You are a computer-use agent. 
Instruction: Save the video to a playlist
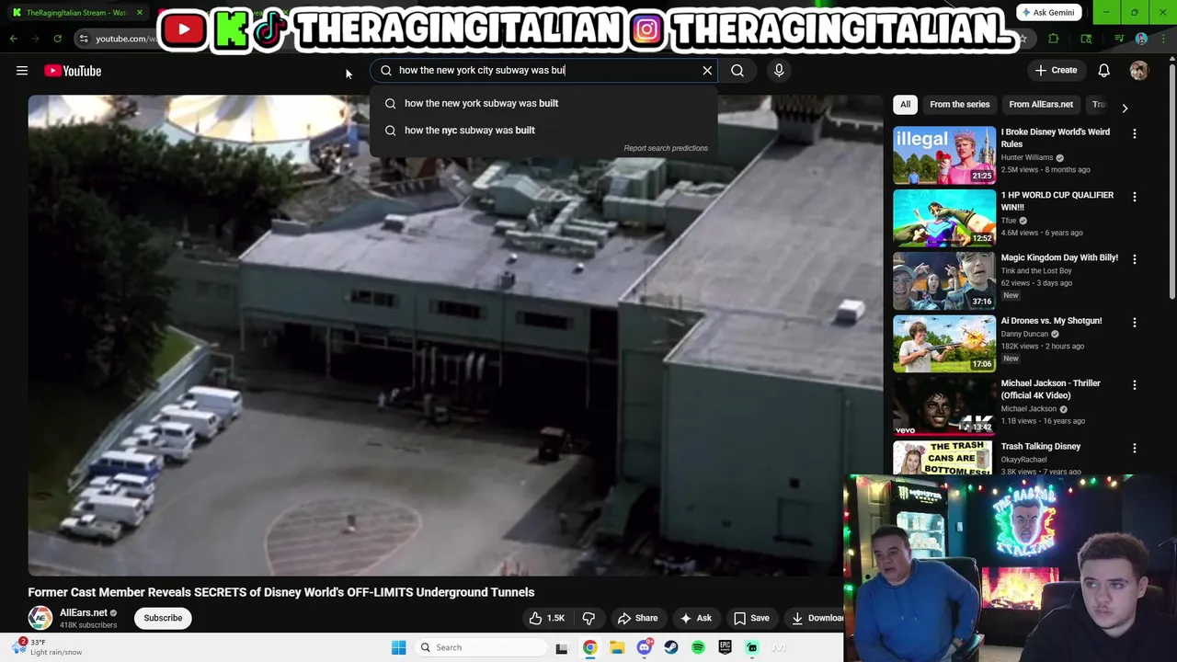(x=750, y=619)
